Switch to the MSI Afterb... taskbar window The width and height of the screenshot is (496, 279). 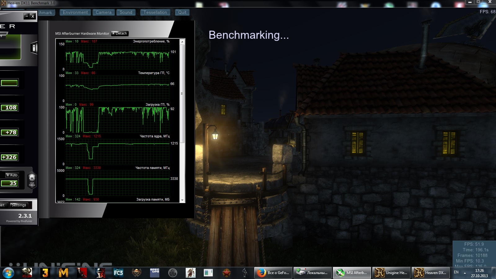coord(352,273)
